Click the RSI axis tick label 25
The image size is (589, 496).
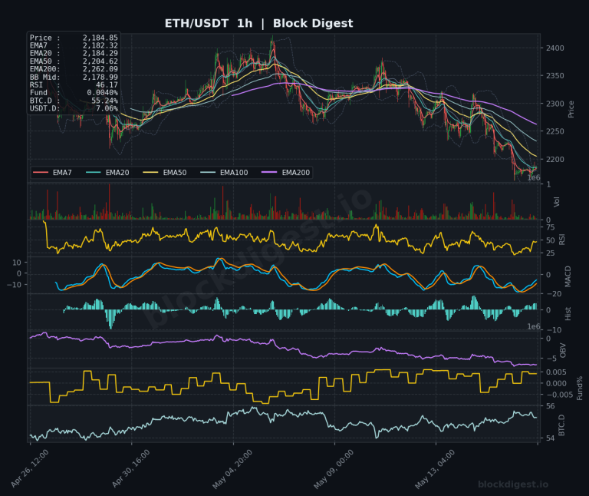(x=551, y=253)
